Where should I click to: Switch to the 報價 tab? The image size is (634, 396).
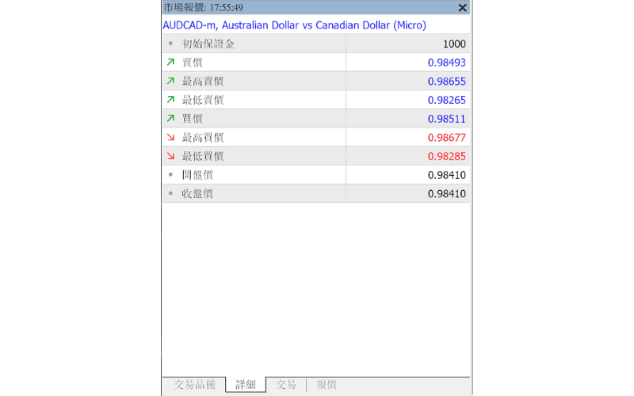[327, 384]
